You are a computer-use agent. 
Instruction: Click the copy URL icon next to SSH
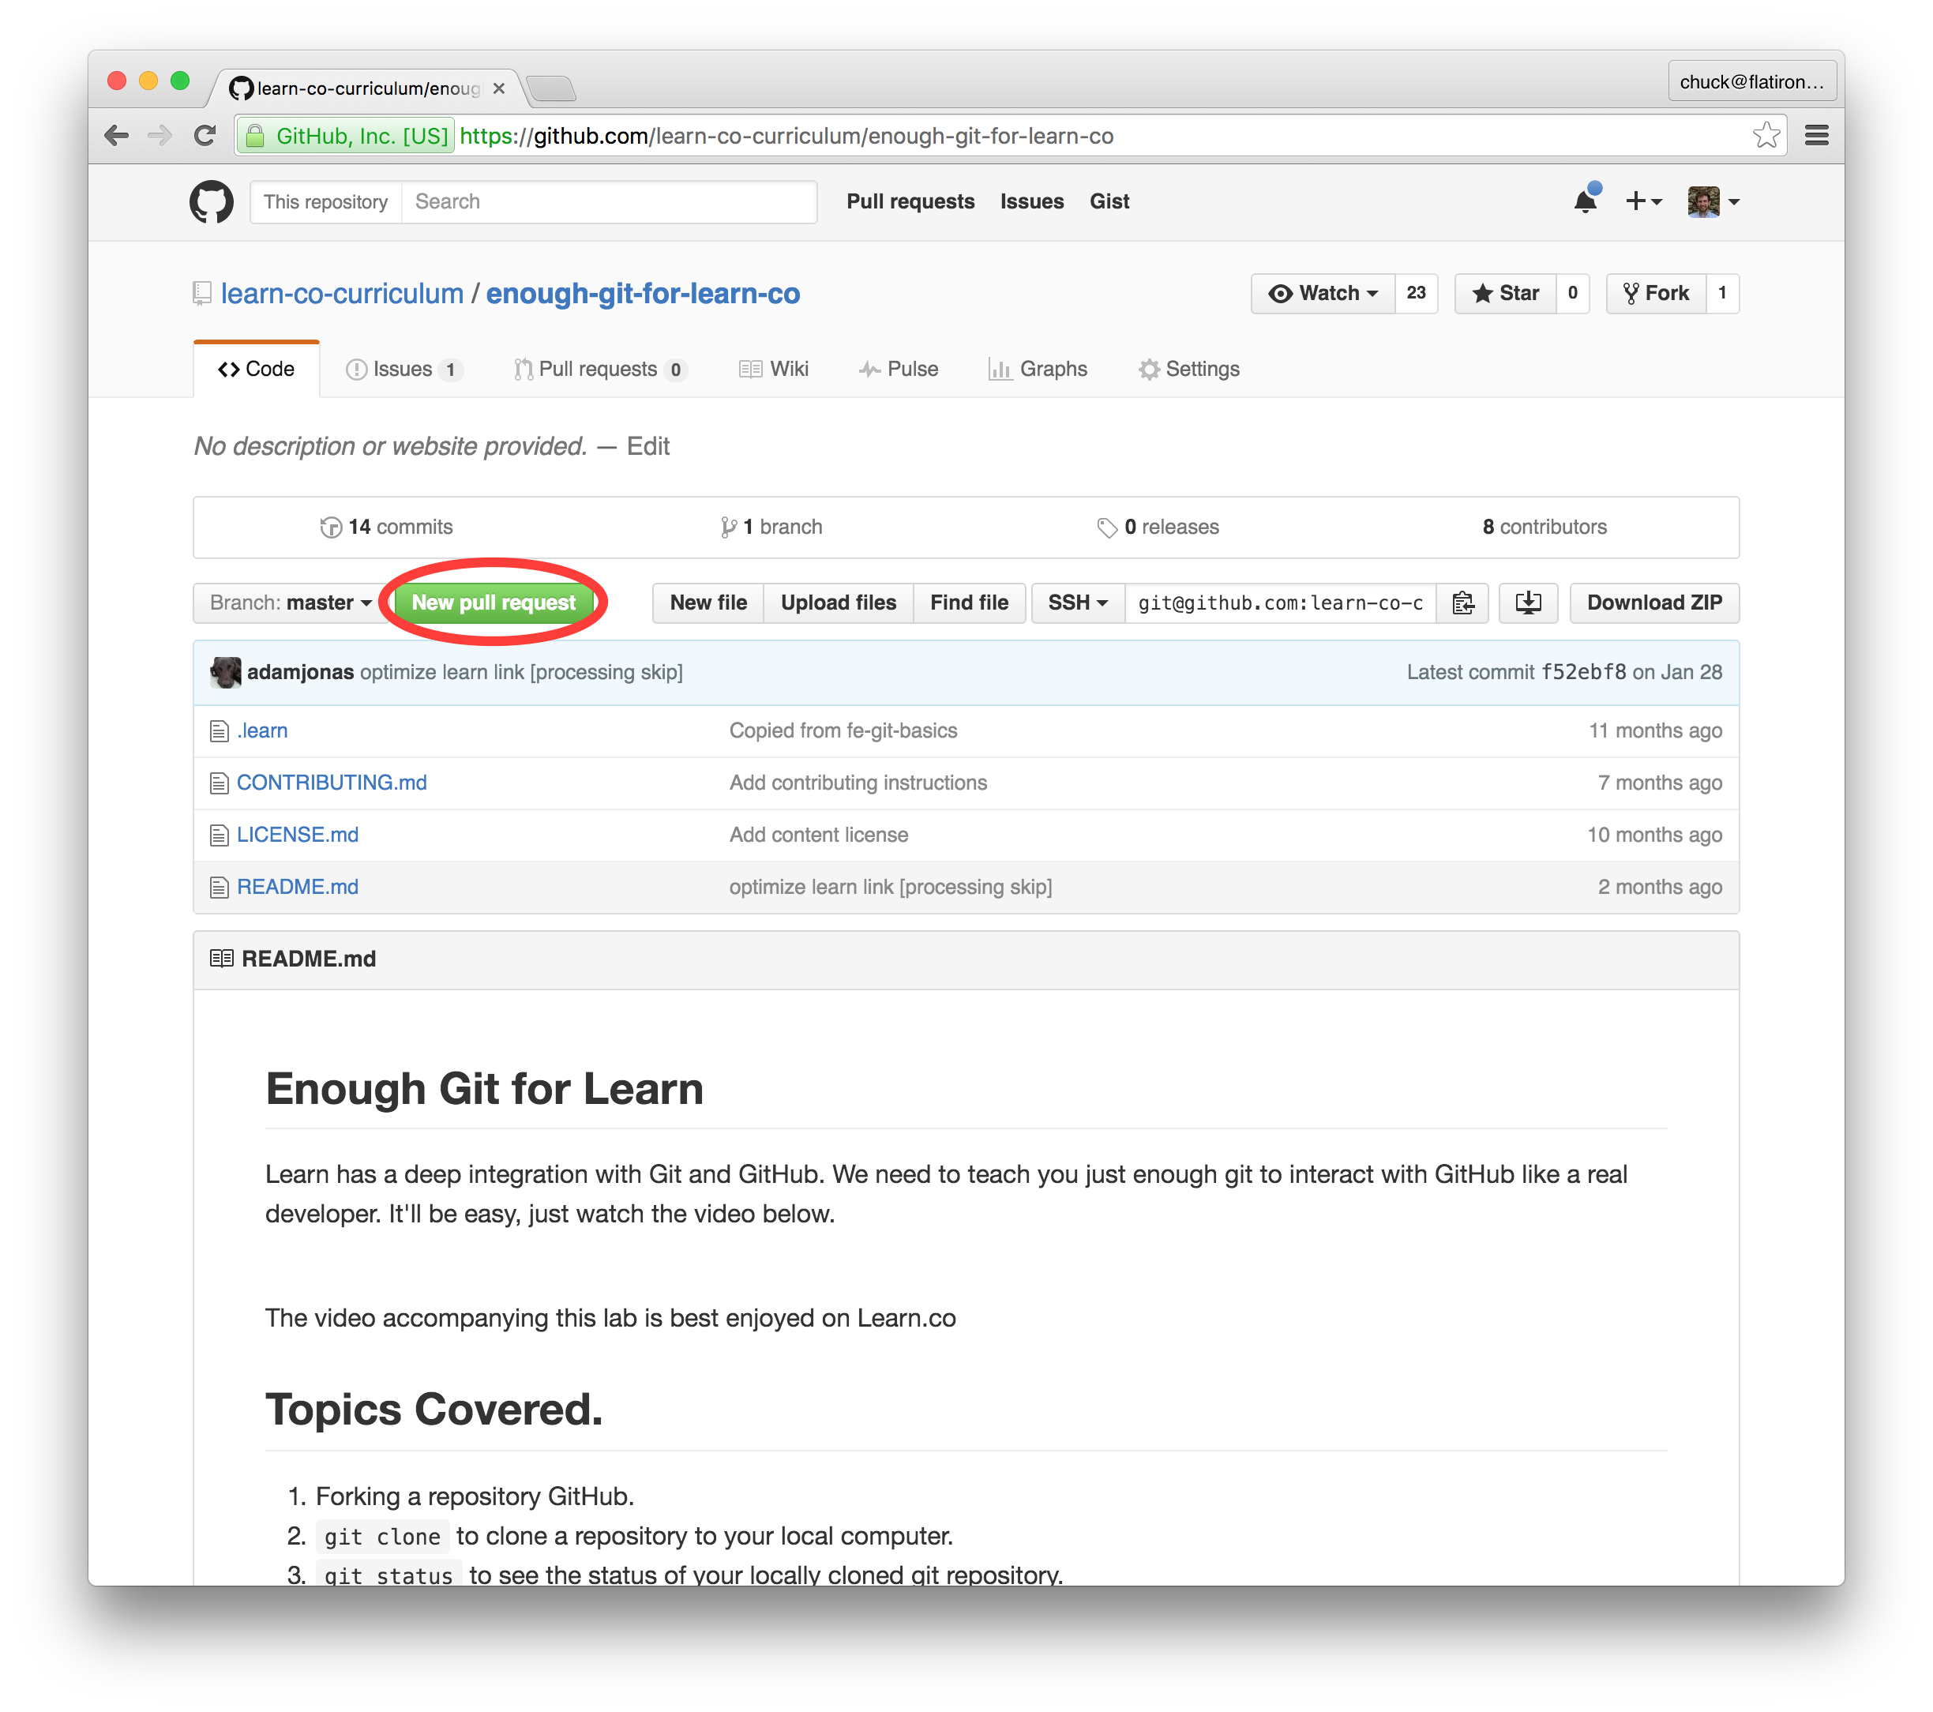[x=1461, y=602]
